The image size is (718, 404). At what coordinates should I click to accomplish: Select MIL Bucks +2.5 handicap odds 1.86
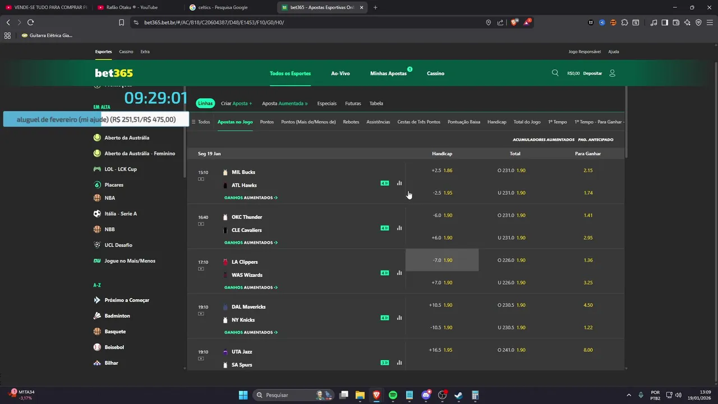(x=442, y=170)
